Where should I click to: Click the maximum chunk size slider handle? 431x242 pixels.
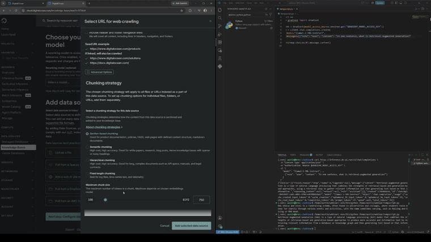tap(105, 199)
